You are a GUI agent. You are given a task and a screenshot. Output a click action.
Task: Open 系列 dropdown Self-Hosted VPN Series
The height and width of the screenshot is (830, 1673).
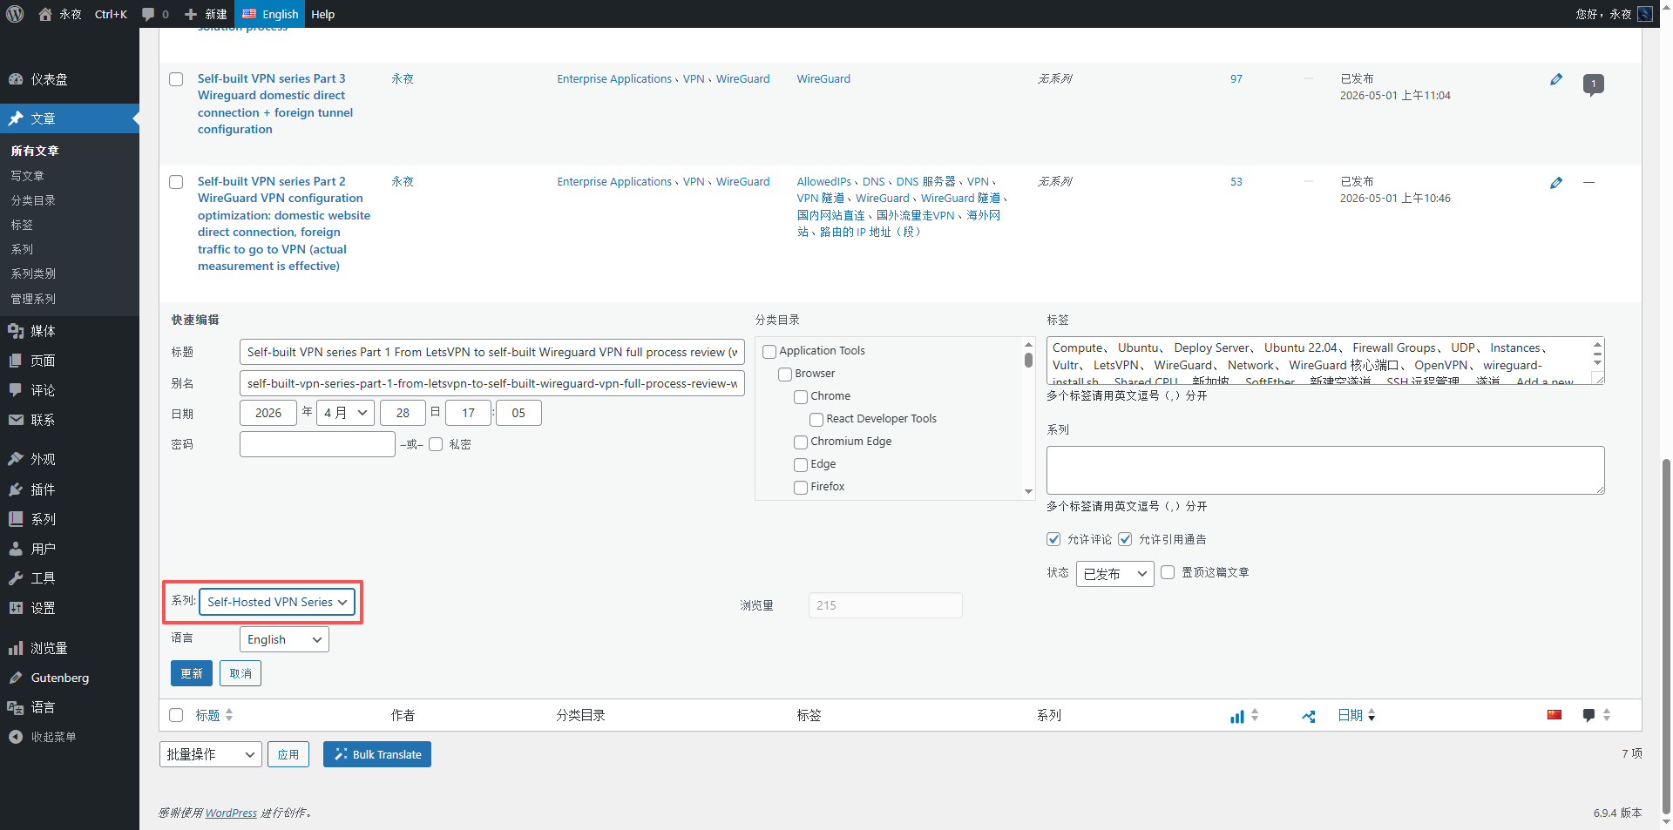coord(277,602)
